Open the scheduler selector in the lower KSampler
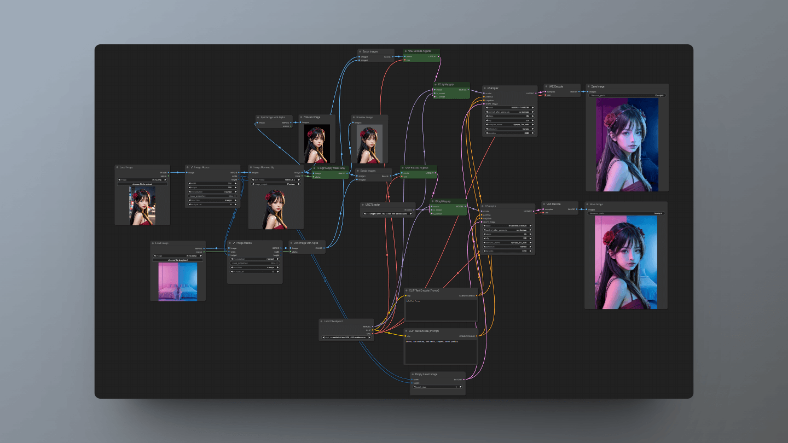The image size is (788, 443). [x=507, y=247]
